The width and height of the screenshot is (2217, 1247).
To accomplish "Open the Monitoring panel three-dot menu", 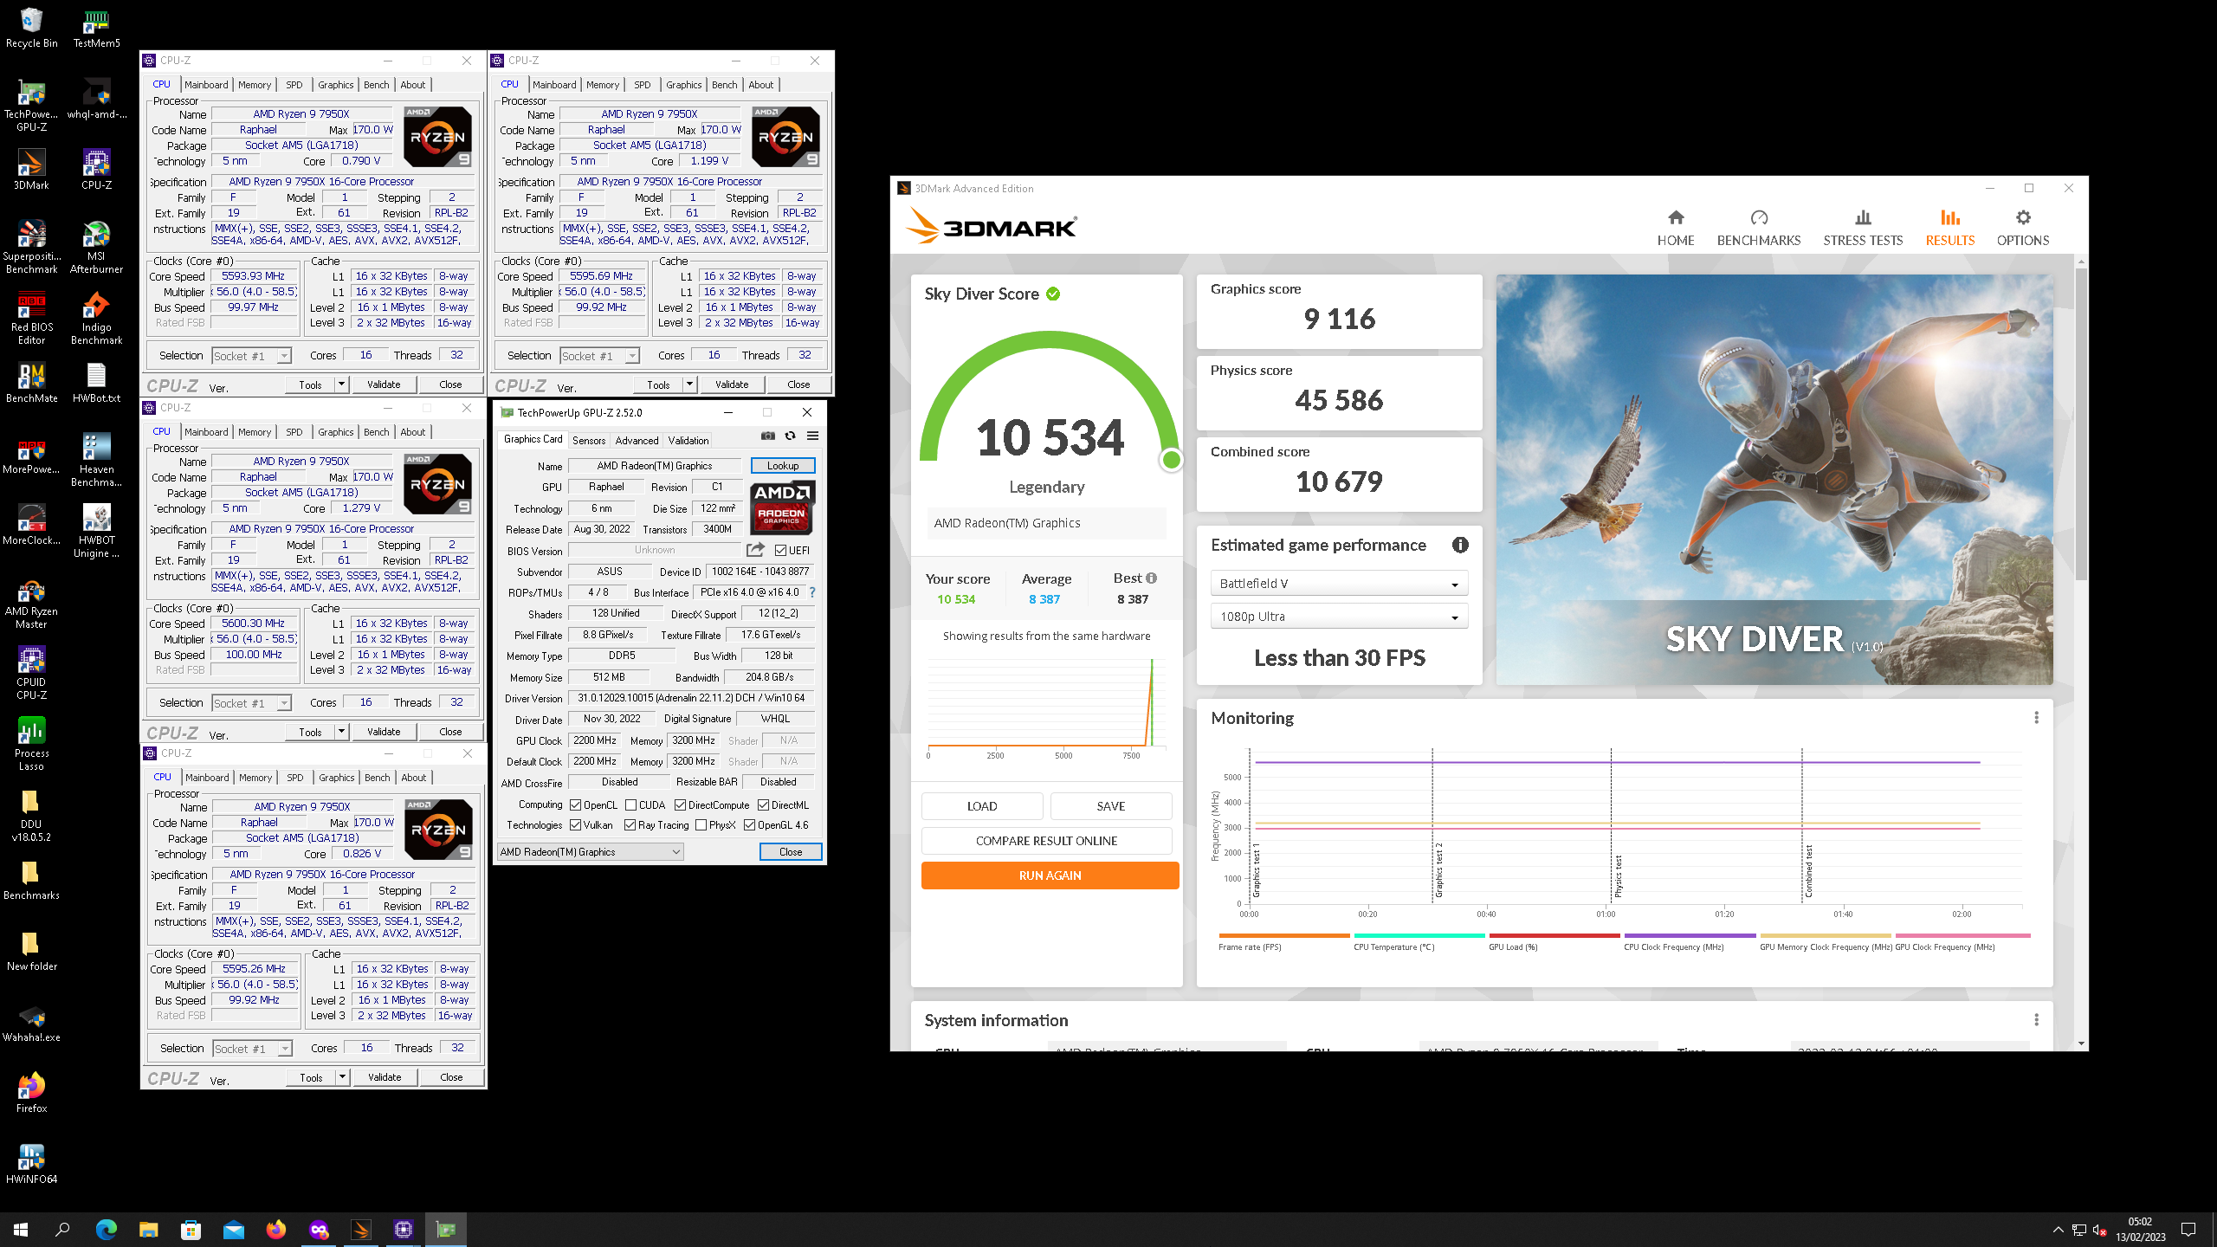I will (2036, 718).
